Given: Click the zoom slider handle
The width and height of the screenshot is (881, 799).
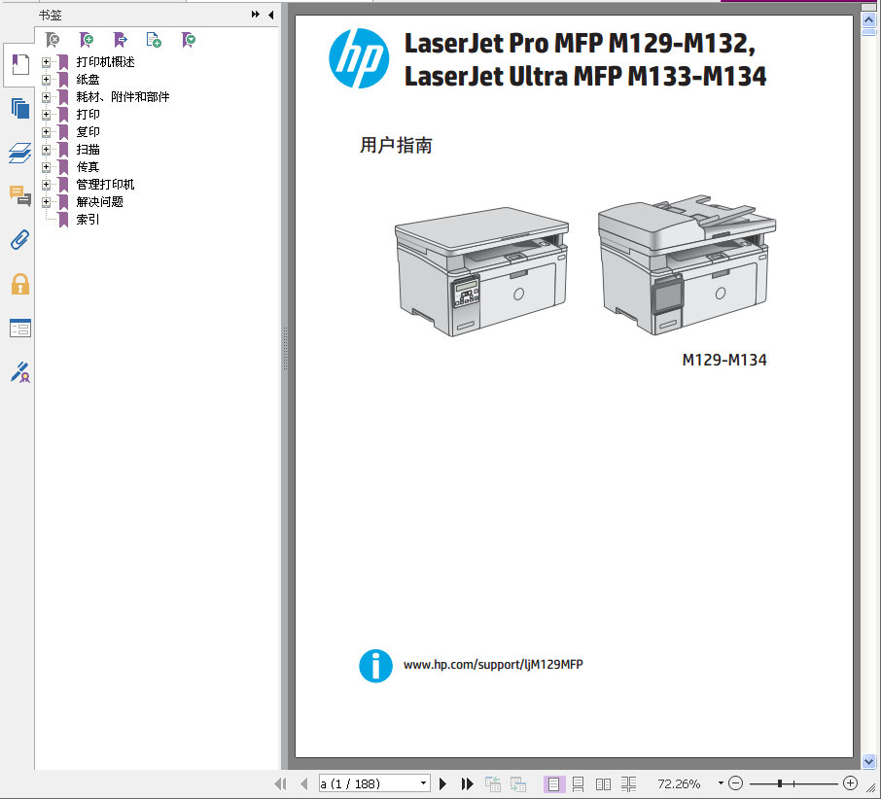Looking at the screenshot, I should (780, 783).
